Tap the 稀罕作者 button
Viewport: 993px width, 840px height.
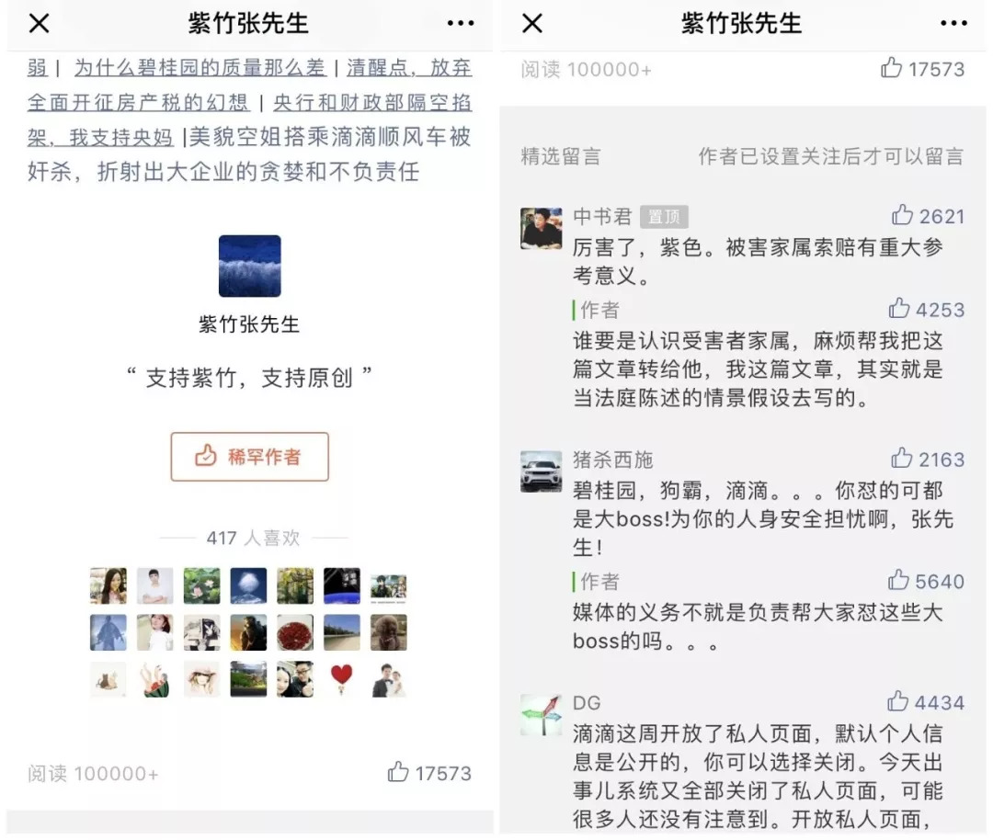coord(249,457)
